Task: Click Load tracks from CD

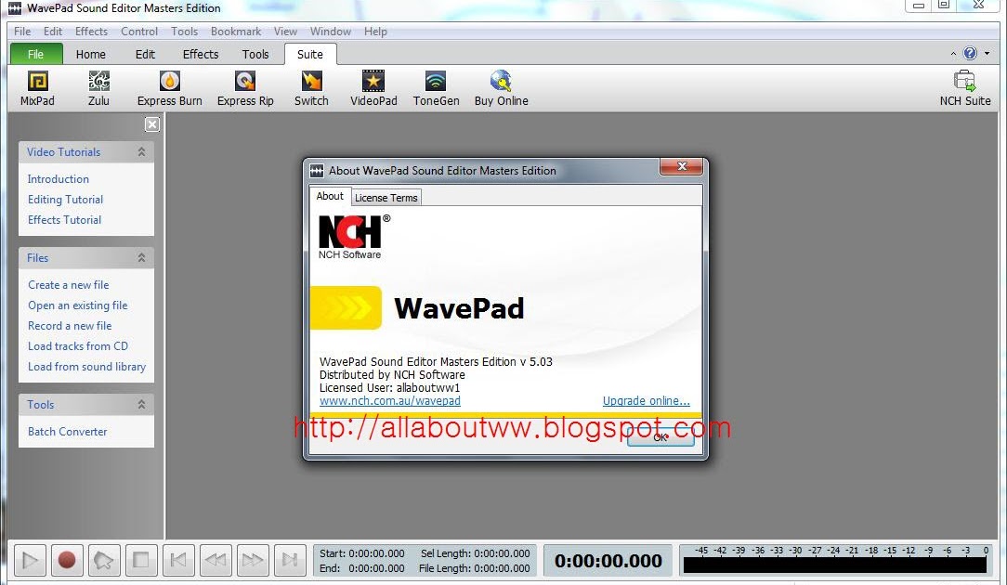Action: pyautogui.click(x=78, y=346)
